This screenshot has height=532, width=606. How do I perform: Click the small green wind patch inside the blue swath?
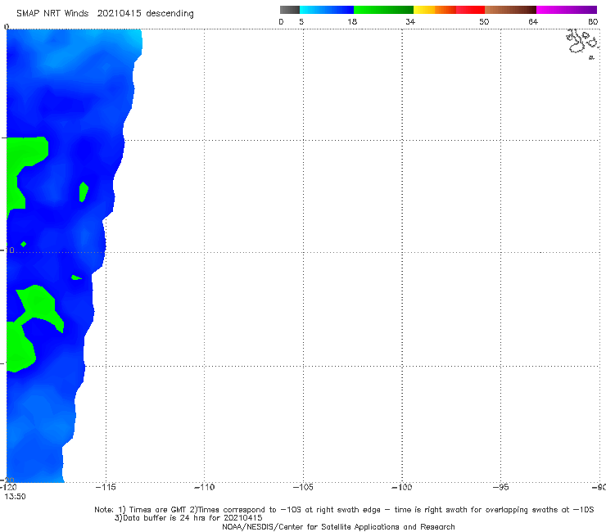tap(84, 192)
